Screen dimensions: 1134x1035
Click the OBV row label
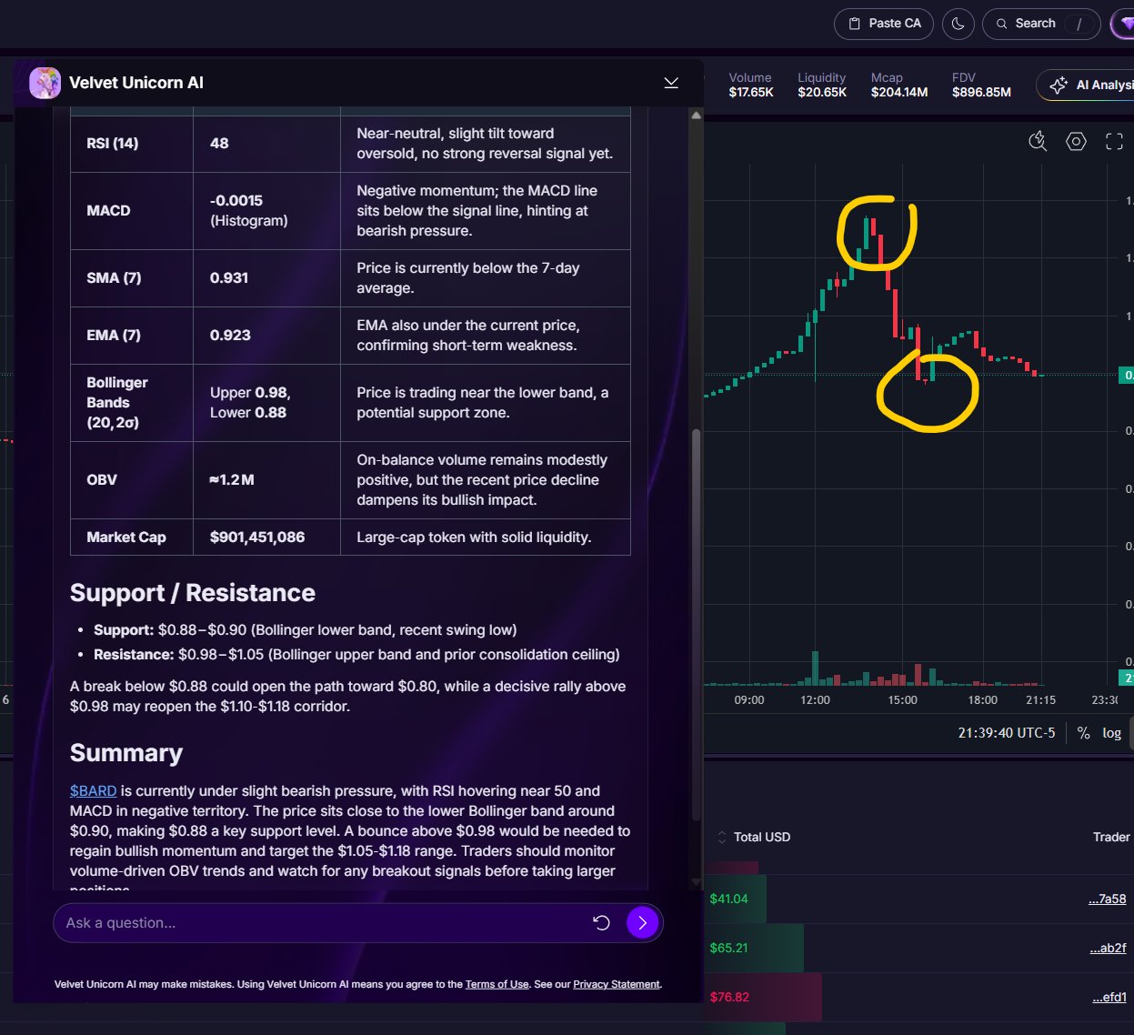[102, 479]
